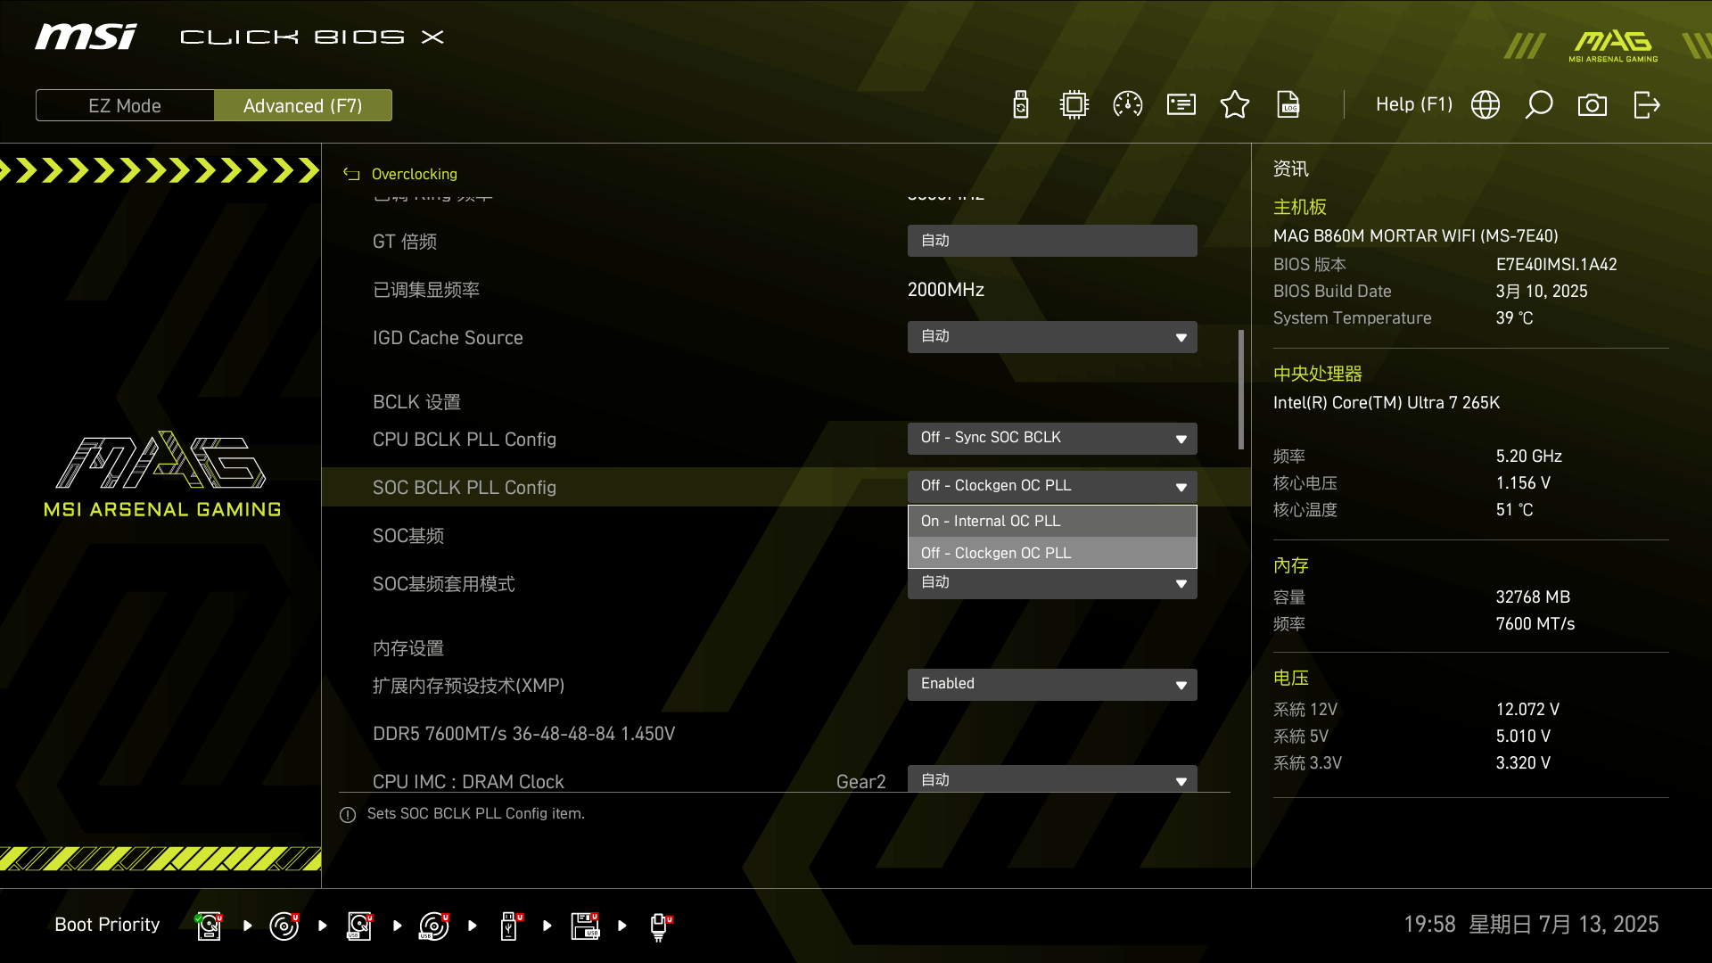Switch to EZ Mode

click(x=125, y=105)
